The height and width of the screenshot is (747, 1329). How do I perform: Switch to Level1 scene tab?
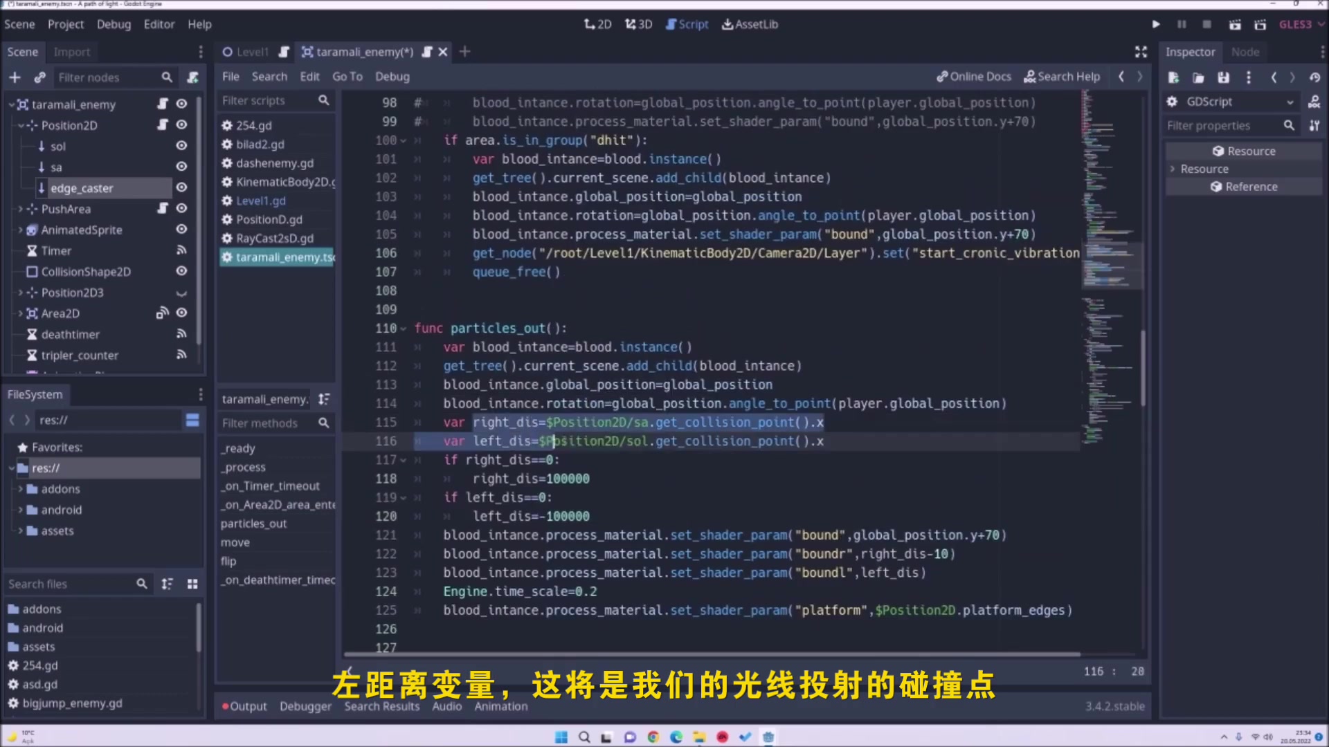click(252, 52)
